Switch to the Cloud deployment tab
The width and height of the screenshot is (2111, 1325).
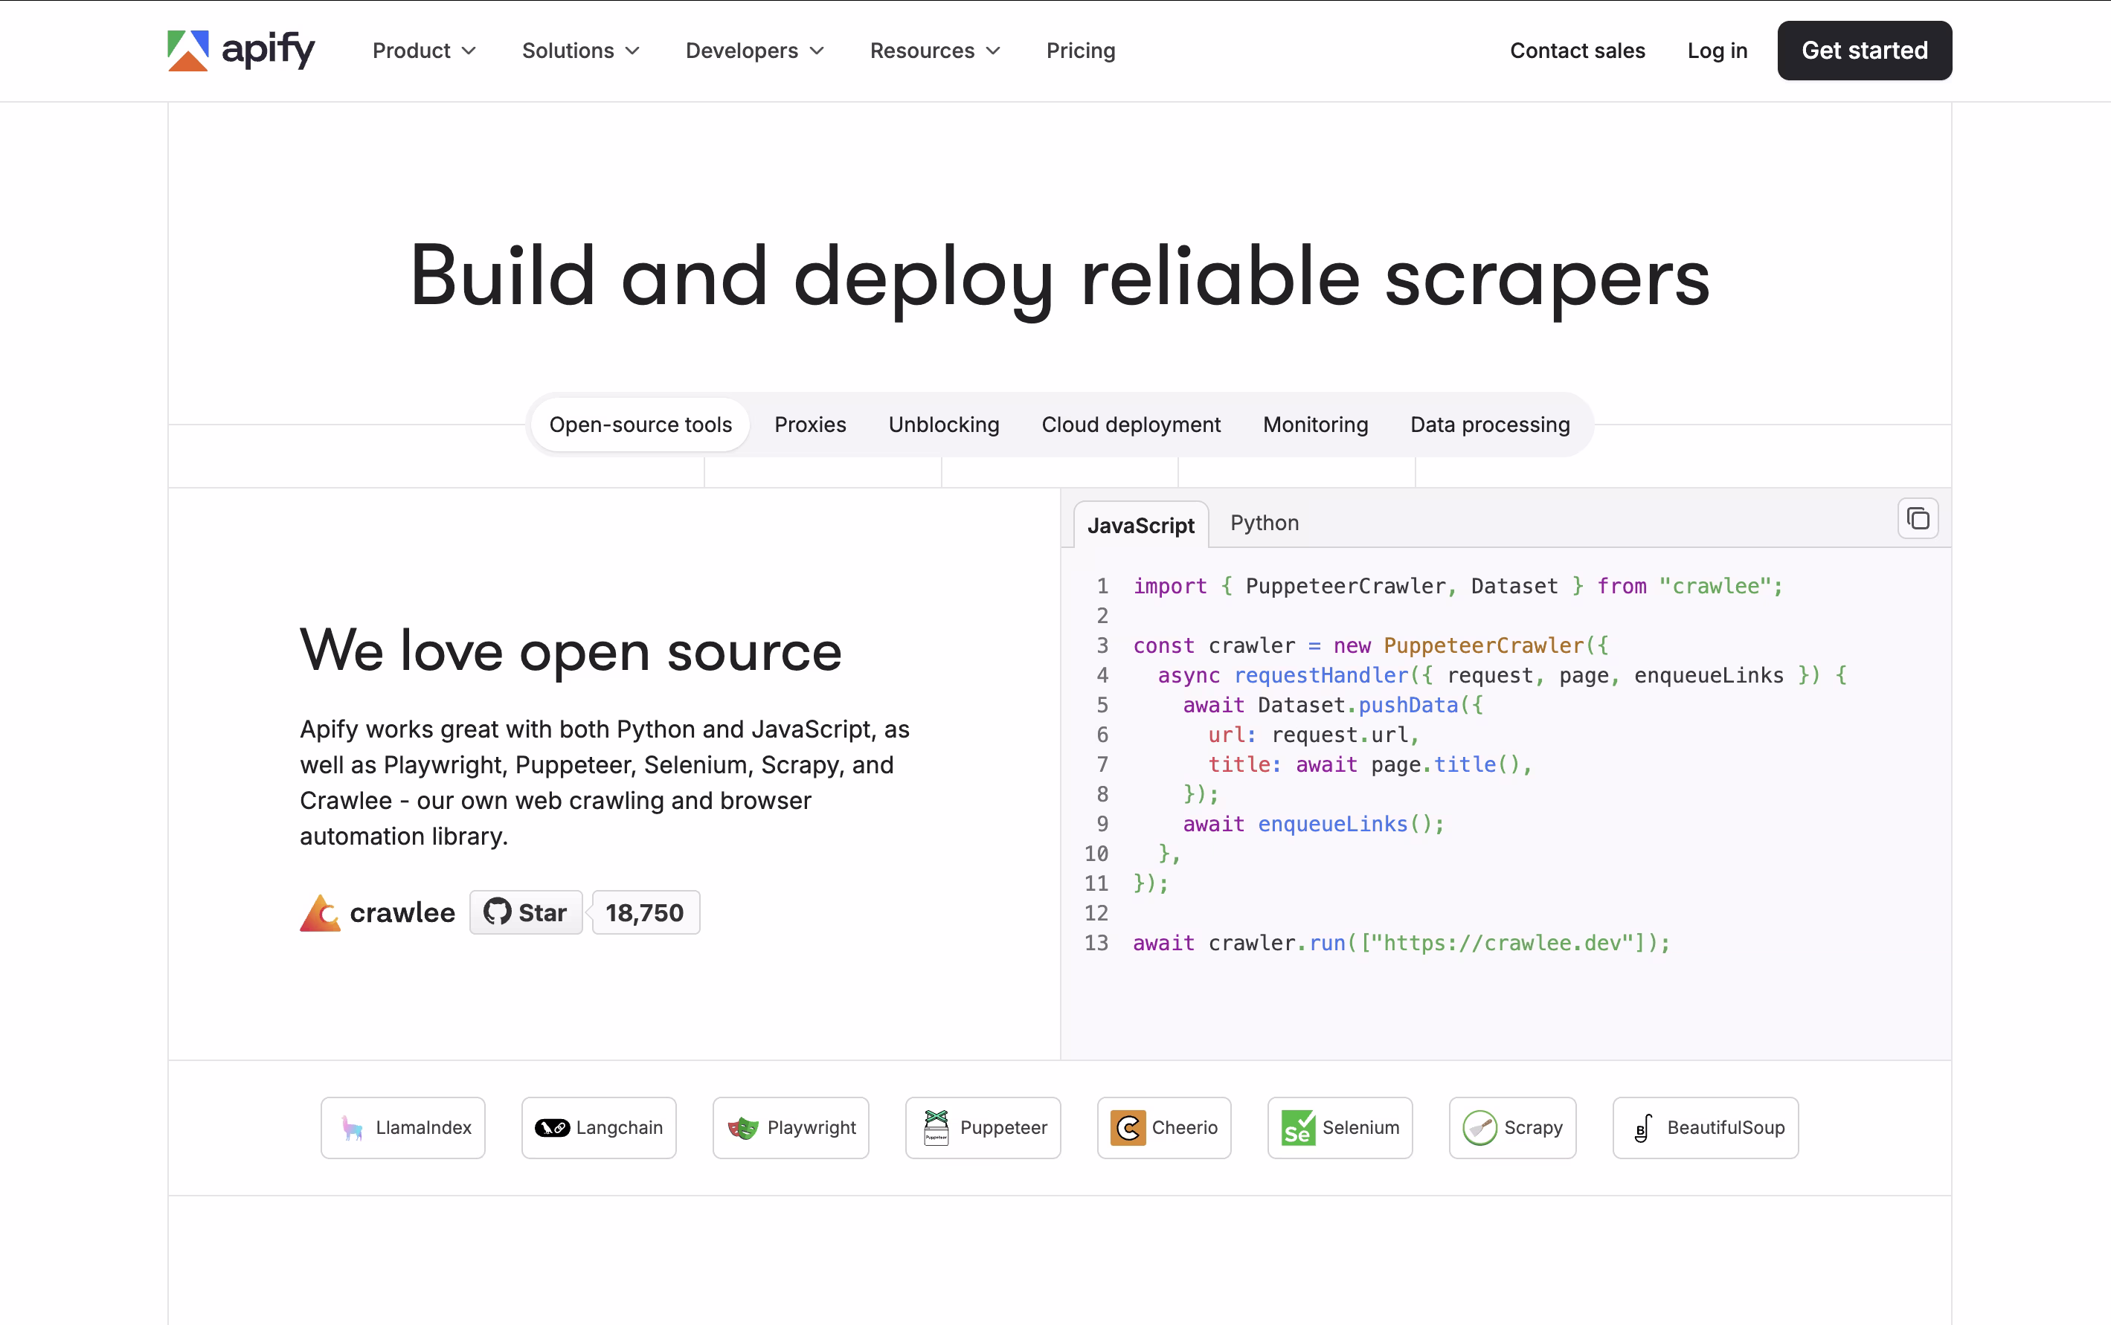(1131, 425)
